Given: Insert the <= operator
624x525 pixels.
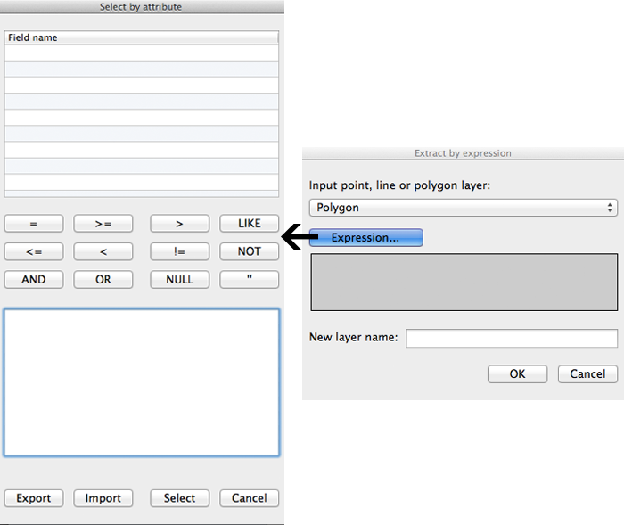Looking at the screenshot, I should [34, 251].
